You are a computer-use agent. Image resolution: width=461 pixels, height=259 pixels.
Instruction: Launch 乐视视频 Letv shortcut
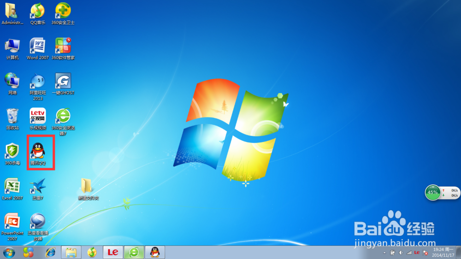pyautogui.click(x=38, y=119)
